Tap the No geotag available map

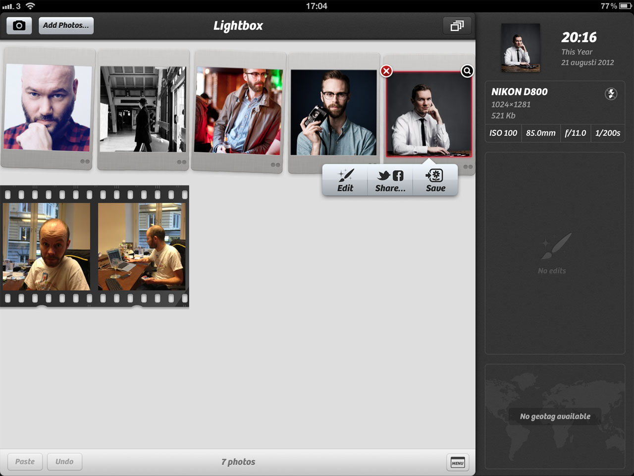point(555,416)
